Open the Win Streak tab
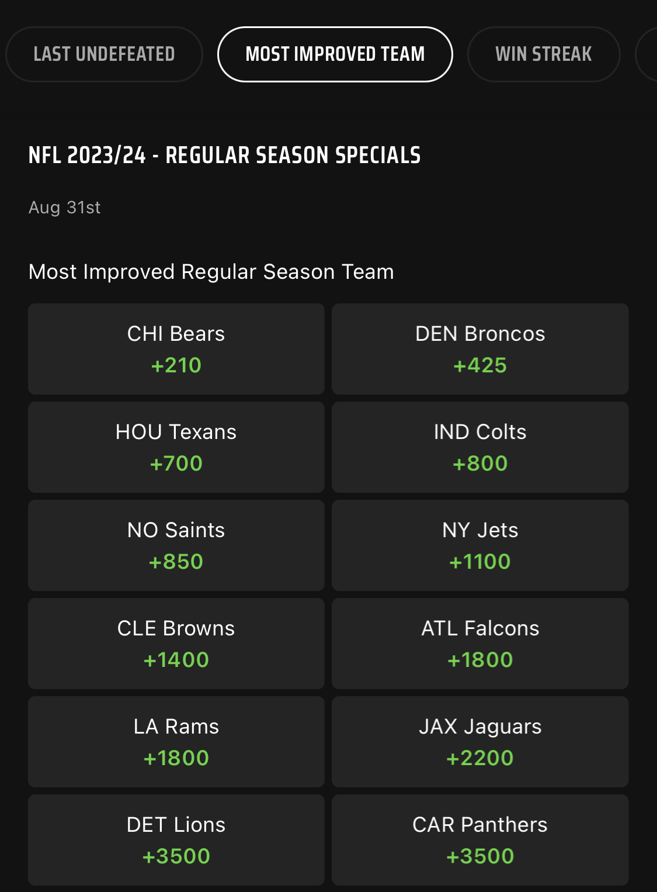Image resolution: width=657 pixels, height=892 pixels. (x=543, y=54)
